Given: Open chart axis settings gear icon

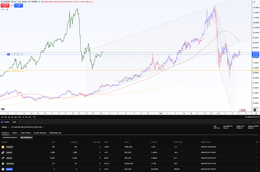Looking at the screenshot, I should (256, 114).
